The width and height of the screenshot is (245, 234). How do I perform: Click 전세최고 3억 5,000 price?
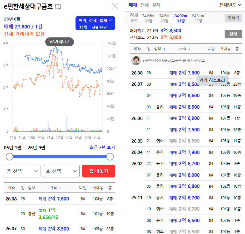[x=171, y=37]
